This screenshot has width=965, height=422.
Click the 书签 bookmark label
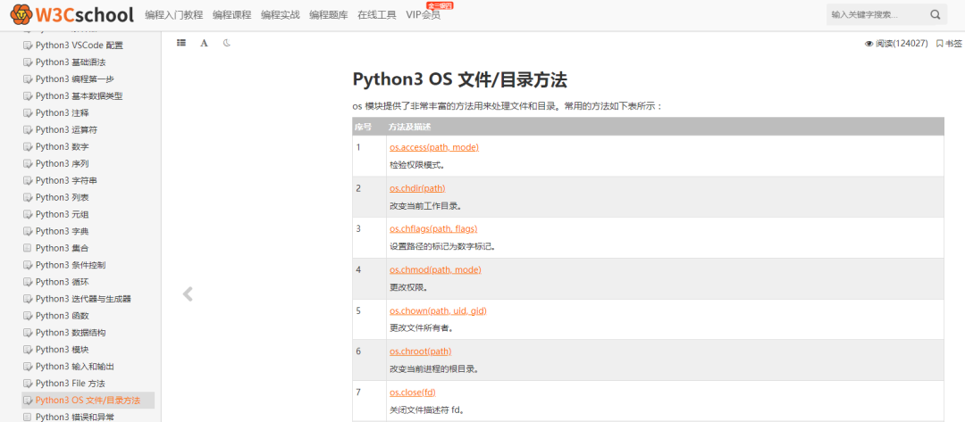tap(954, 44)
